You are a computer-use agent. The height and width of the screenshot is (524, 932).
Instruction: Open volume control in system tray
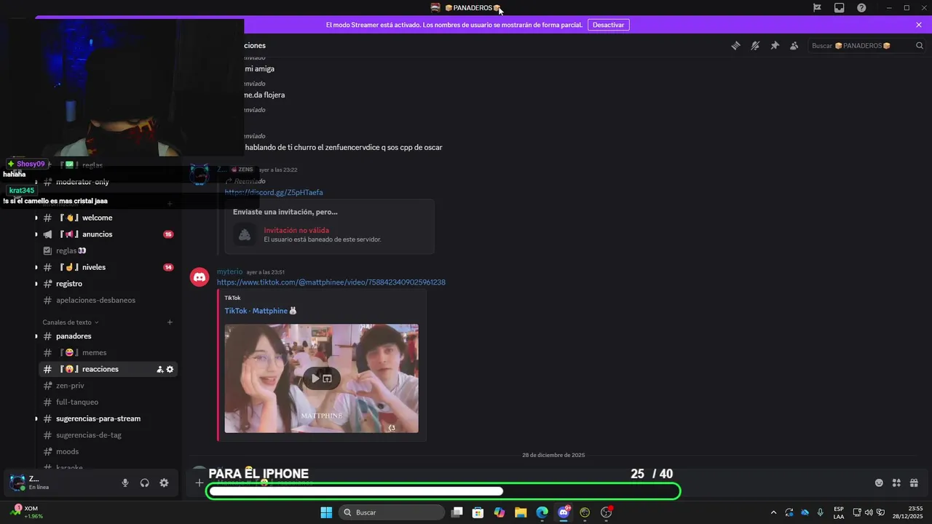click(x=869, y=512)
